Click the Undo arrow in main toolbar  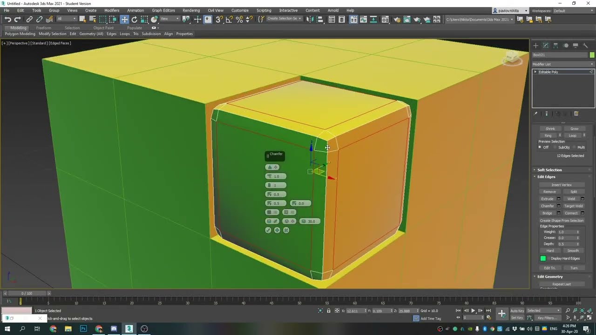pyautogui.click(x=8, y=19)
